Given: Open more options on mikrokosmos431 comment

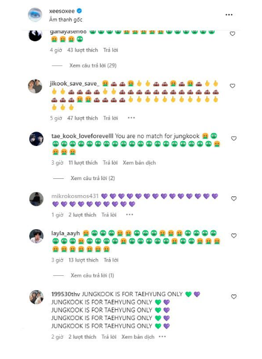Looking at the screenshot, I should 130,215.
